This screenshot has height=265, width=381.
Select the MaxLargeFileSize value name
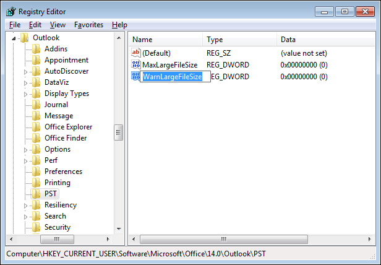click(170, 65)
